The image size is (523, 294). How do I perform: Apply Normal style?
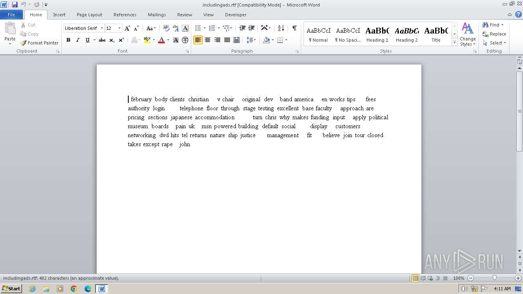pyautogui.click(x=318, y=34)
